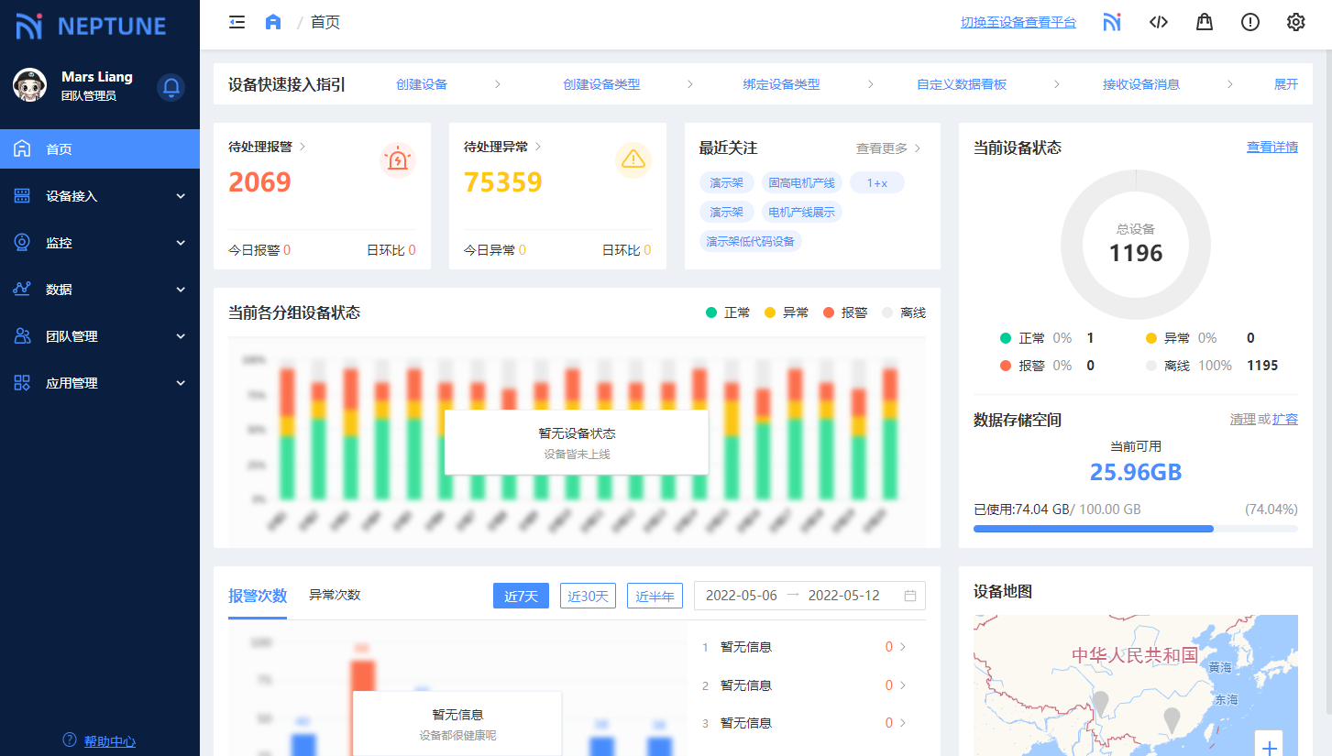
Task: Toggle 离线 legend in group status chart
Action: coord(903,312)
